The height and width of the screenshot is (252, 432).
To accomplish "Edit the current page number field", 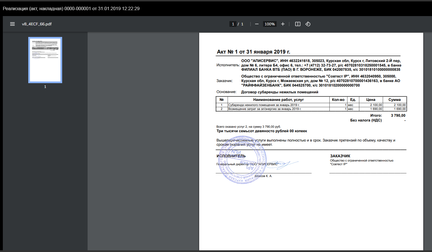I will click(233, 24).
